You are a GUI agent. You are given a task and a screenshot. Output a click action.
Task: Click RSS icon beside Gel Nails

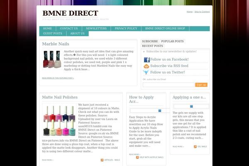point(195,146)
